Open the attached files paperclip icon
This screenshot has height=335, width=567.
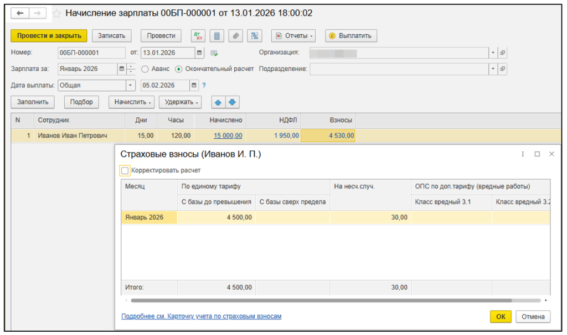click(236, 36)
